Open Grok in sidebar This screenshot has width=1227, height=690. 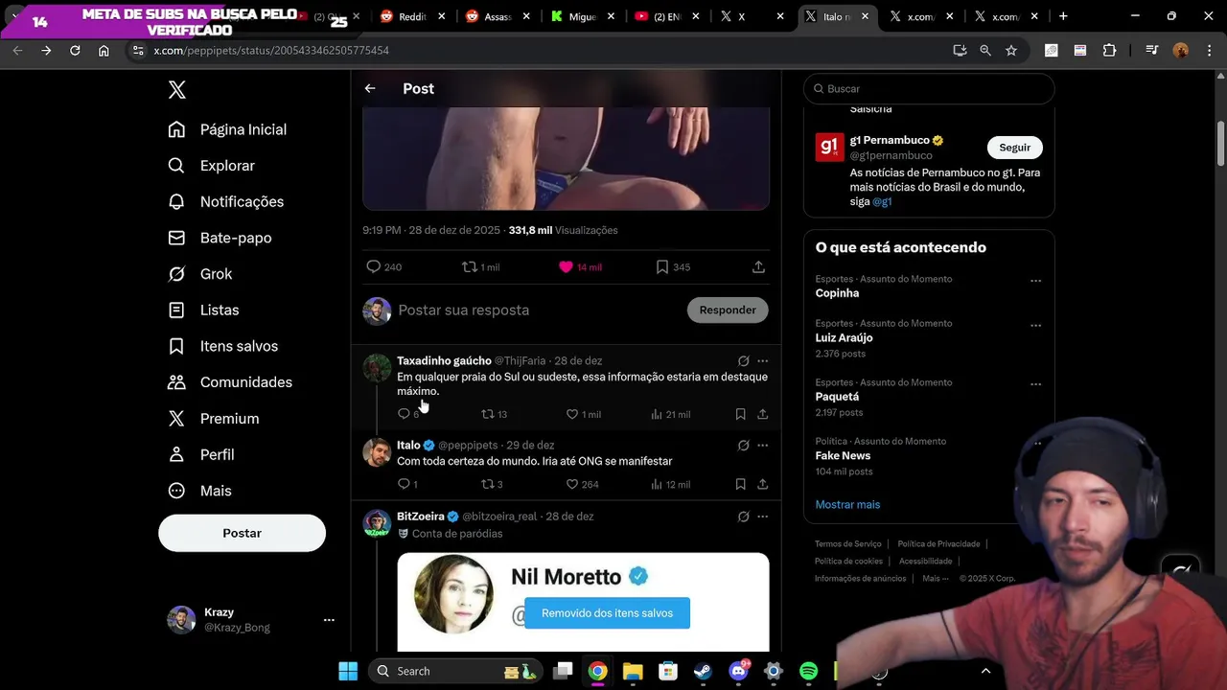pyautogui.click(x=199, y=274)
